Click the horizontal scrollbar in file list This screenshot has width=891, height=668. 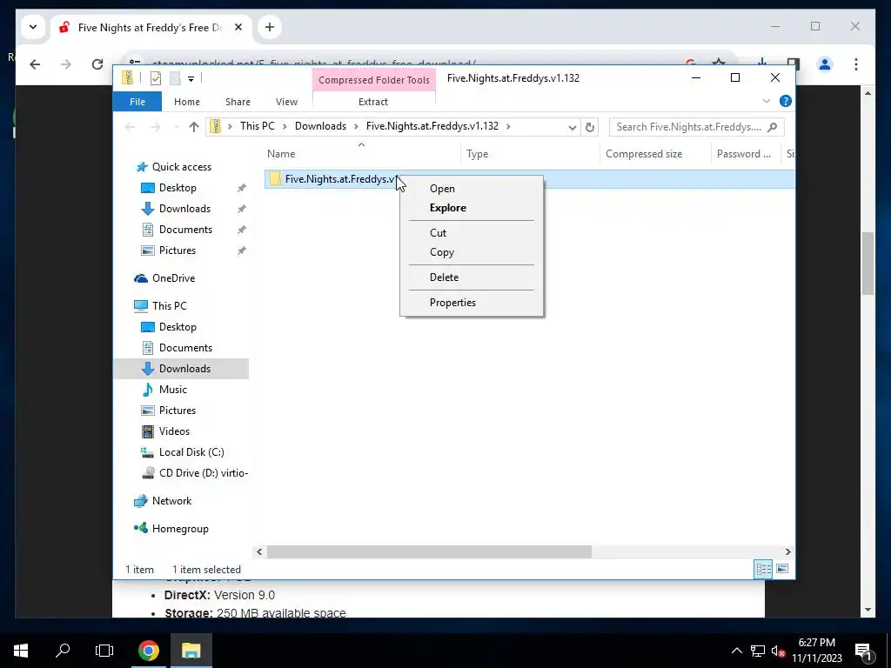pos(429,552)
